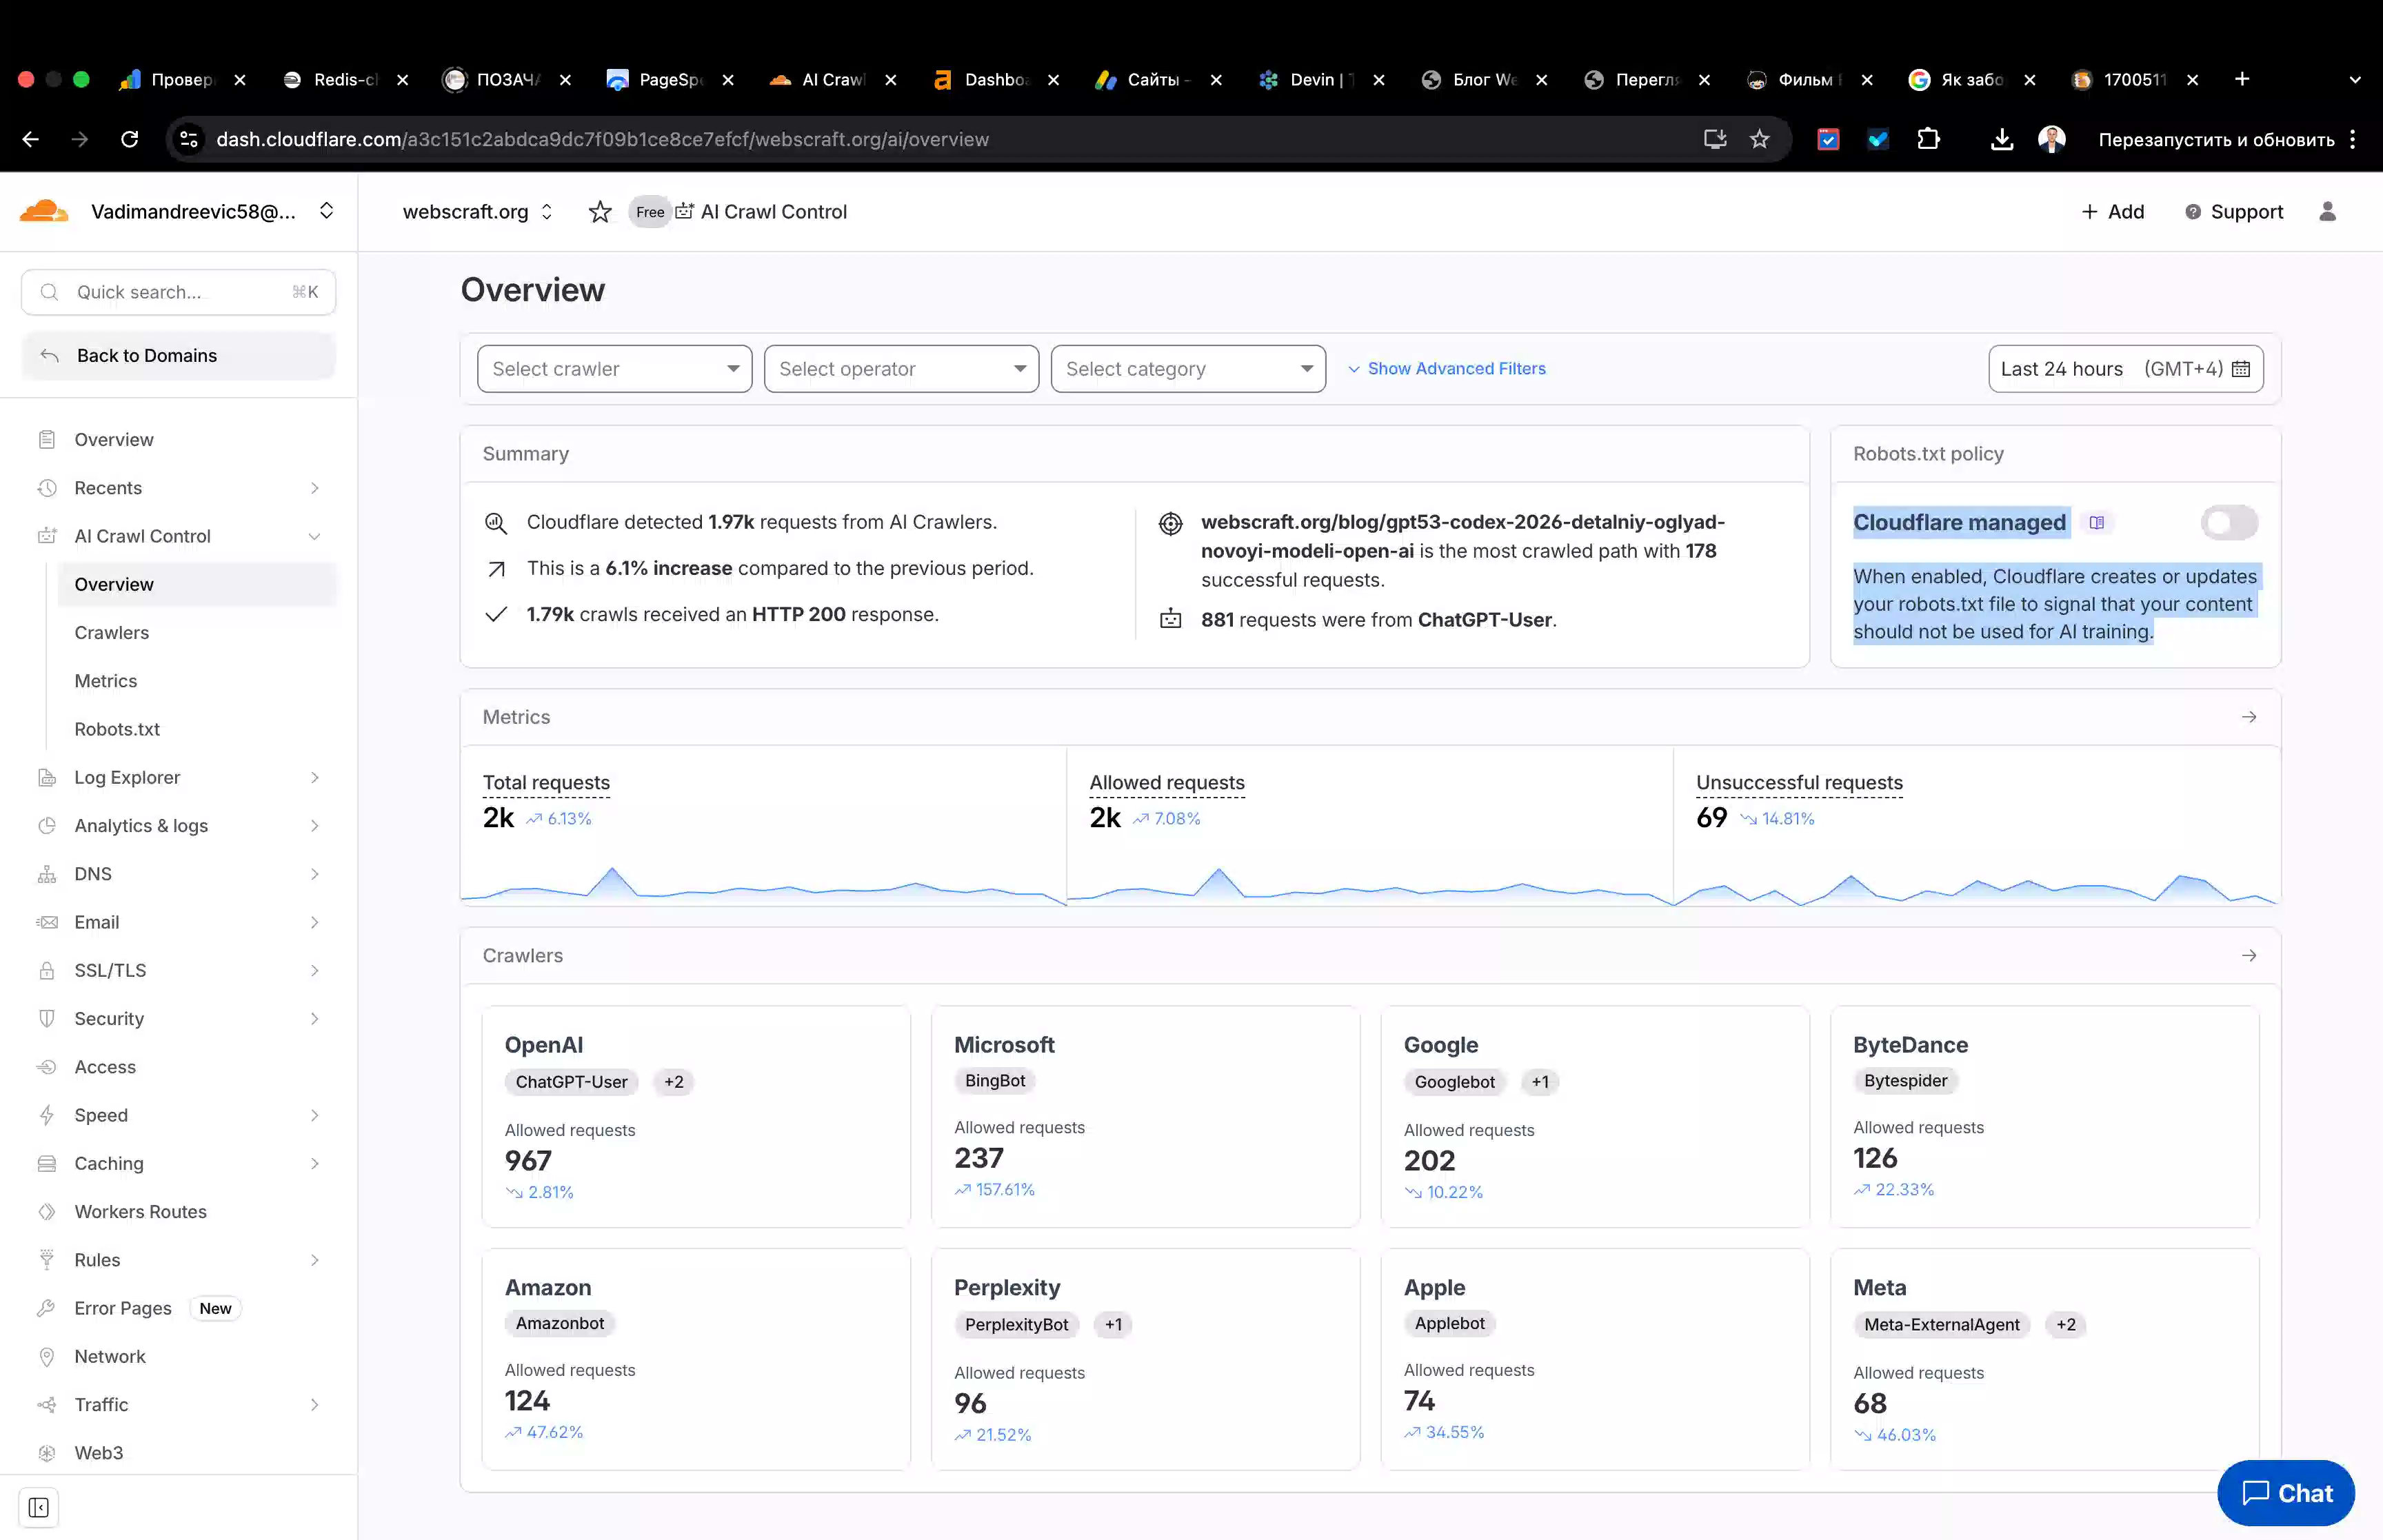Screen dimensions: 2383x1540
Task: Open the Select operator dropdown
Action: pos(900,368)
